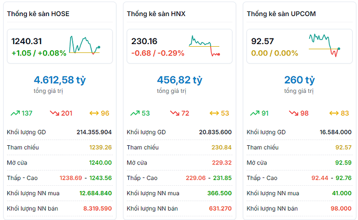Click the yellow sideways-arrow icon beside 96
358x220 pixels.
(94, 113)
